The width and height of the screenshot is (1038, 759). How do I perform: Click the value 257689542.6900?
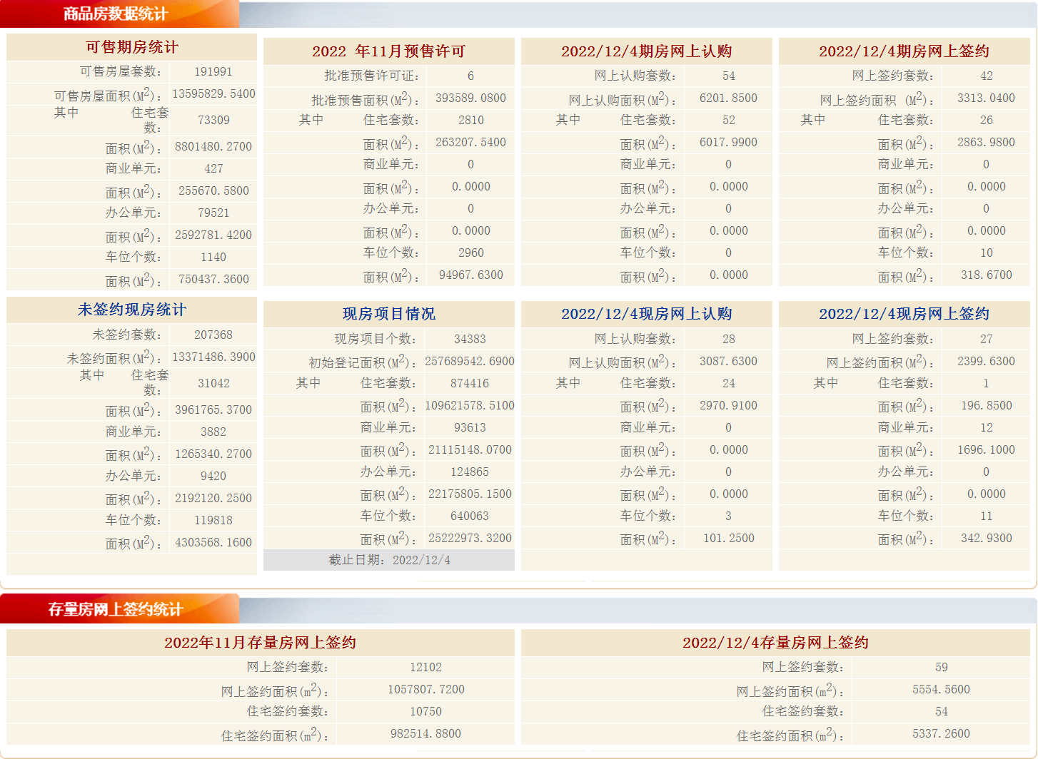(x=470, y=361)
